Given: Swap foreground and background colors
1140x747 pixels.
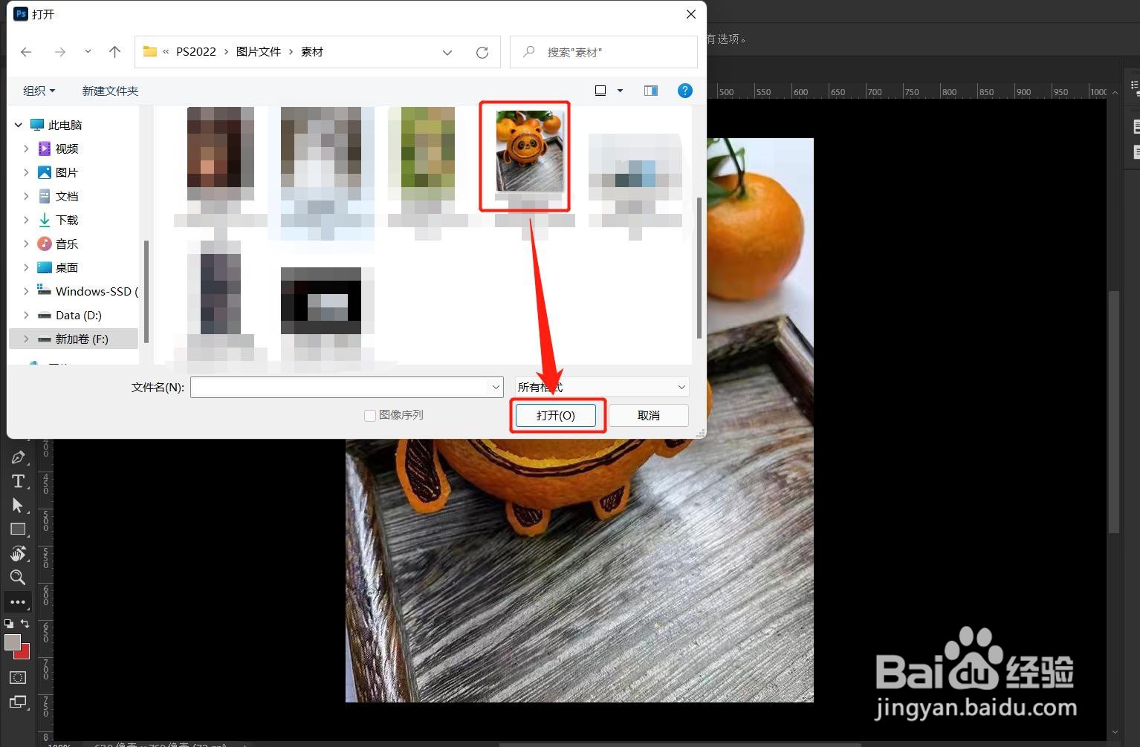Looking at the screenshot, I should 25,624.
